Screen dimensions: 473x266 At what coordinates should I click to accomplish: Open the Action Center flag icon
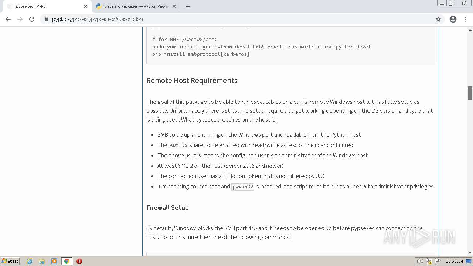(438, 261)
